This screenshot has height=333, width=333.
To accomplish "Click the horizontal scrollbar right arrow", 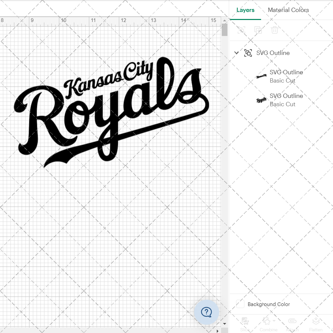I will (217, 331).
